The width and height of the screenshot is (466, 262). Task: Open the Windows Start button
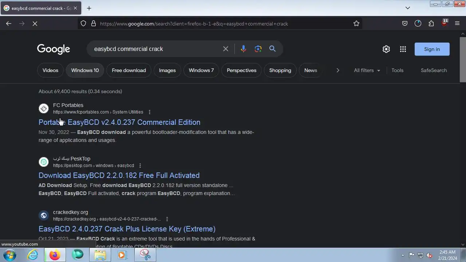coord(10,255)
